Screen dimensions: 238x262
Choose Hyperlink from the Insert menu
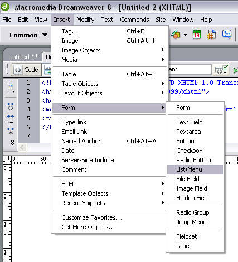point(110,122)
